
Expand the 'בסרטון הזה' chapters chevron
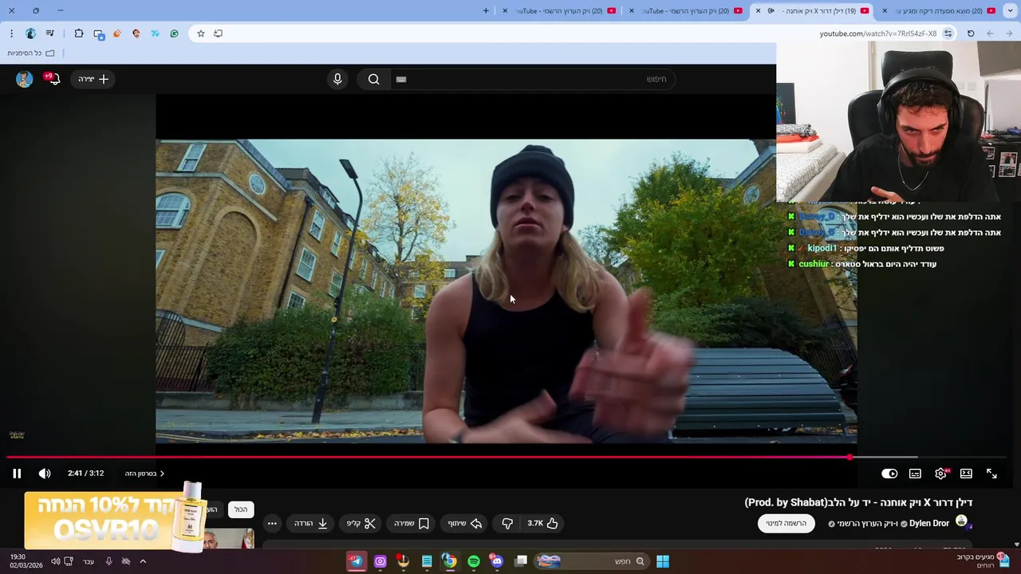(x=162, y=474)
